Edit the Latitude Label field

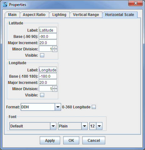48,30
